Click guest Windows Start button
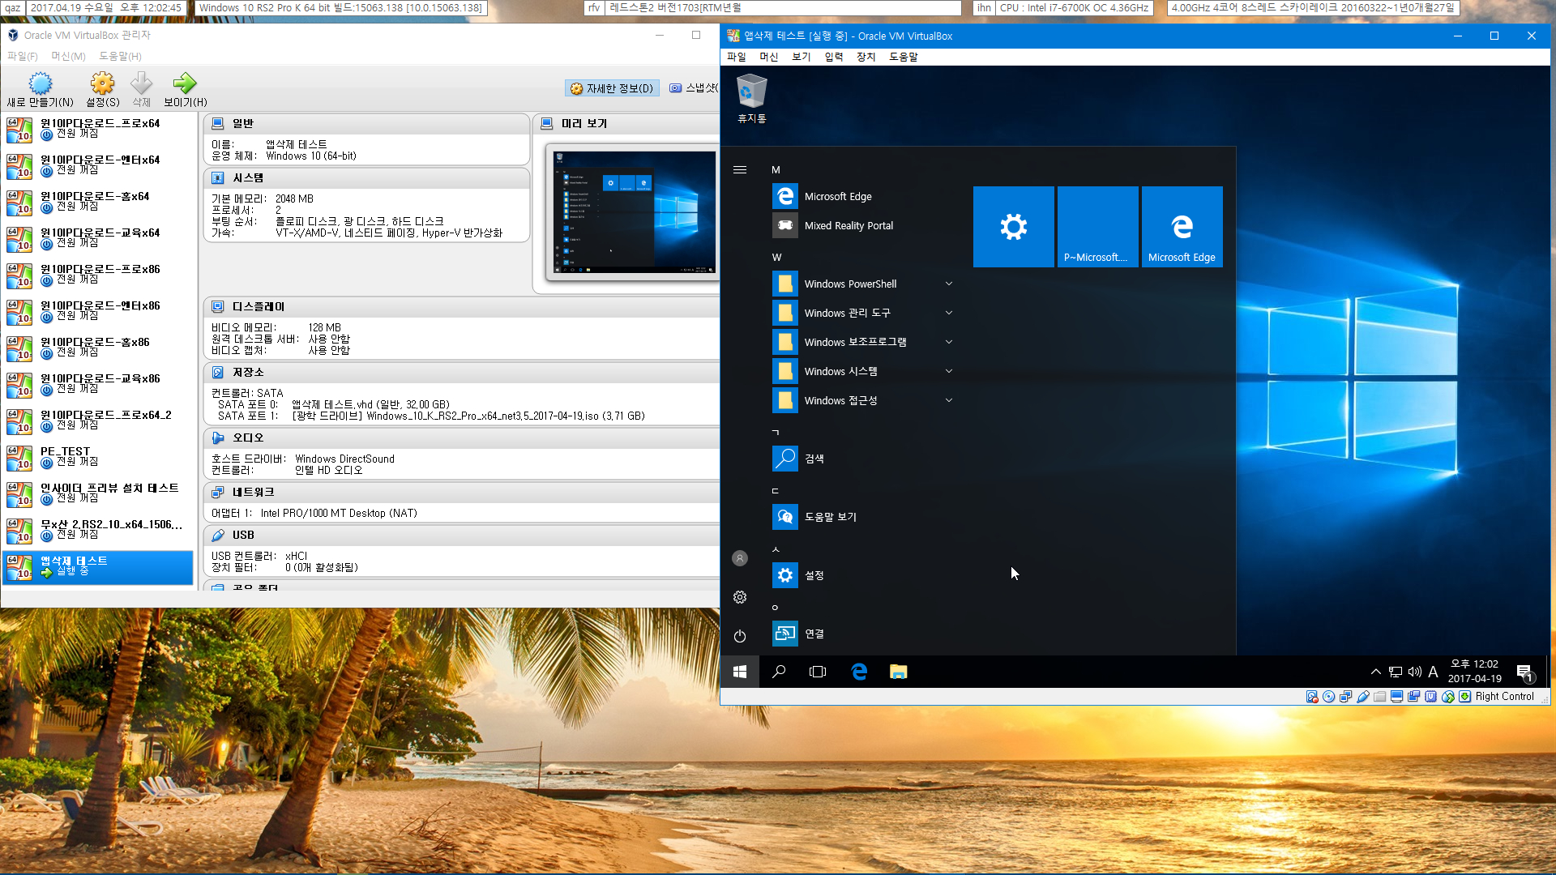 pyautogui.click(x=739, y=672)
